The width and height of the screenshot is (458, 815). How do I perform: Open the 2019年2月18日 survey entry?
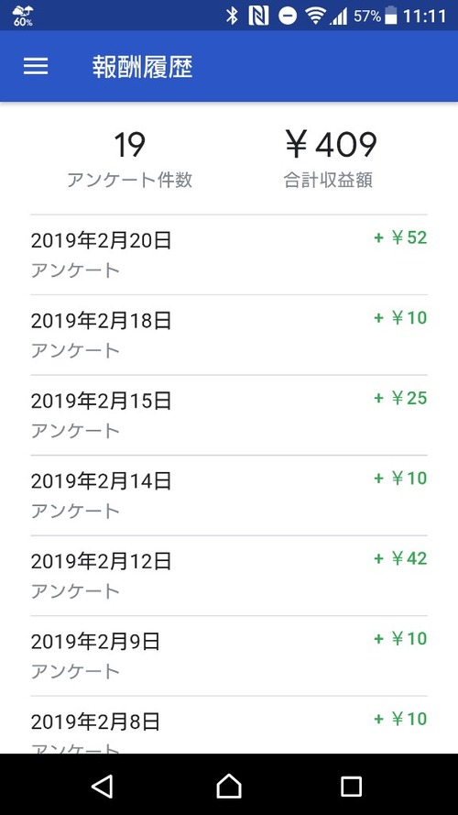pyautogui.click(x=229, y=335)
